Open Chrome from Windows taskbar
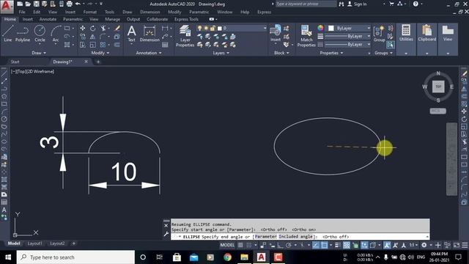469x264 pixels. click(227, 257)
